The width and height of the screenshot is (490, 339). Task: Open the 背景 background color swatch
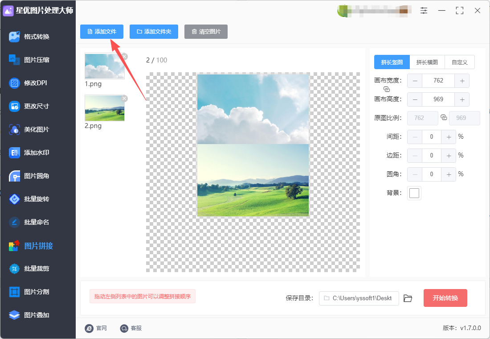(x=414, y=193)
